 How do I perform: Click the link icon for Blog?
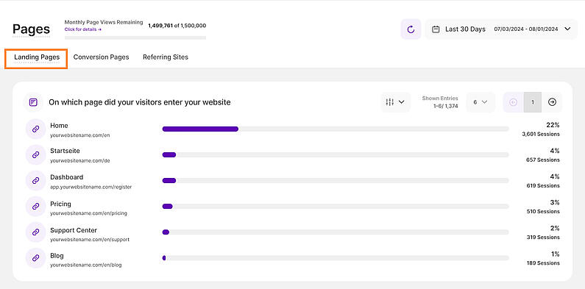coord(35,257)
